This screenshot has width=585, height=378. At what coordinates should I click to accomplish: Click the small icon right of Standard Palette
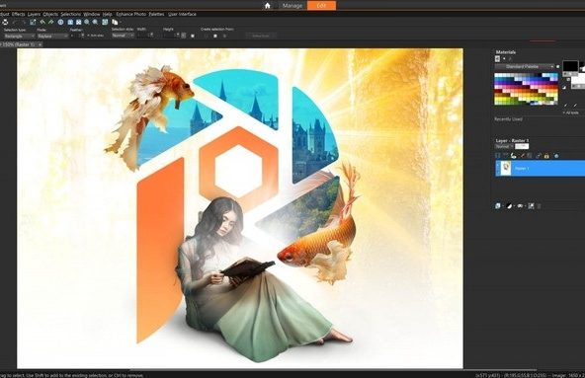click(557, 66)
